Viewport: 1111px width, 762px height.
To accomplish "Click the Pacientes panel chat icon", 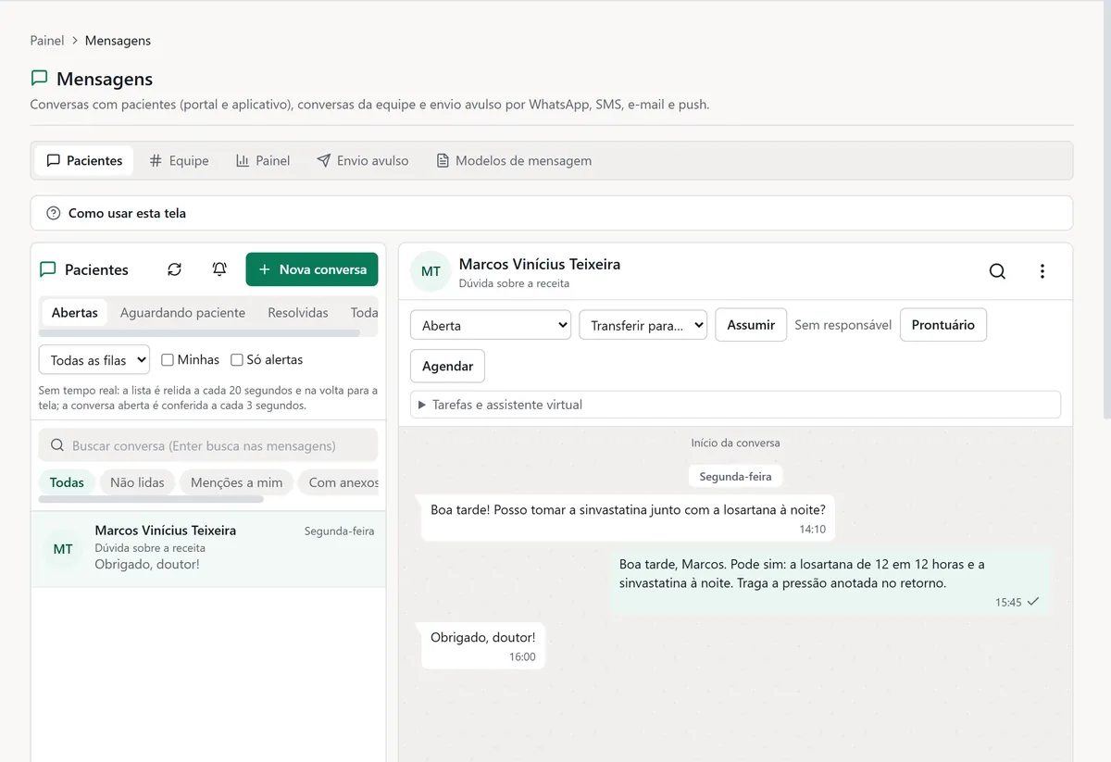I will pos(48,269).
